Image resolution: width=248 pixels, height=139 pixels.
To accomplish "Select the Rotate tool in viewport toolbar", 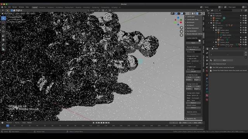I will pos(3,31).
